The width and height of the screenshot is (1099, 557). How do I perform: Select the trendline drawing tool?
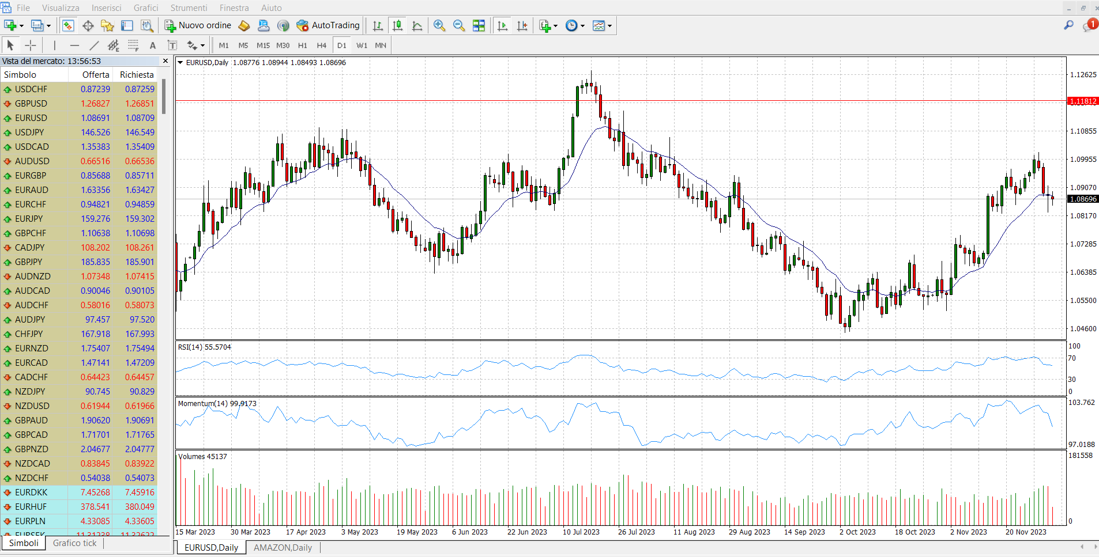94,46
